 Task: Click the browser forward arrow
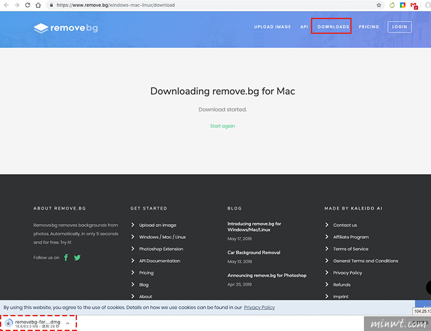click(17, 5)
